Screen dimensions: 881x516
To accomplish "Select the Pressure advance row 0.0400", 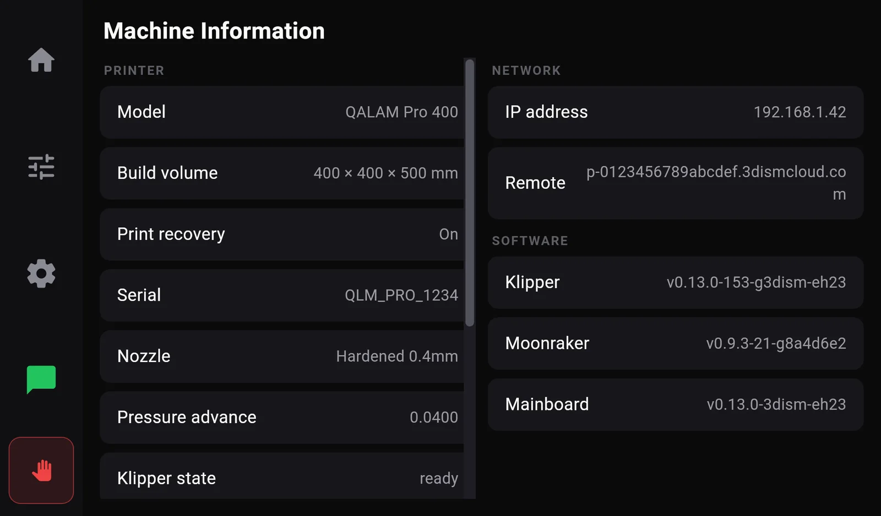I will tap(282, 418).
